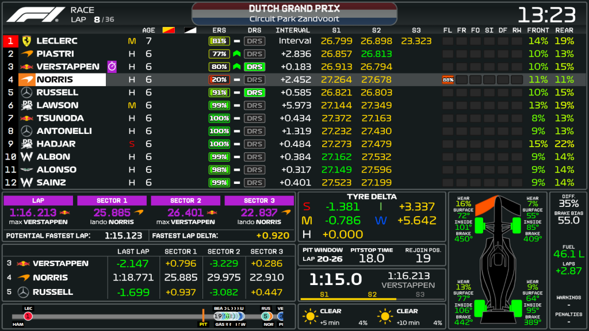The width and height of the screenshot is (589, 331).
Task: Click the green ERS arrow in Verstappen's row
Action: [236, 67]
